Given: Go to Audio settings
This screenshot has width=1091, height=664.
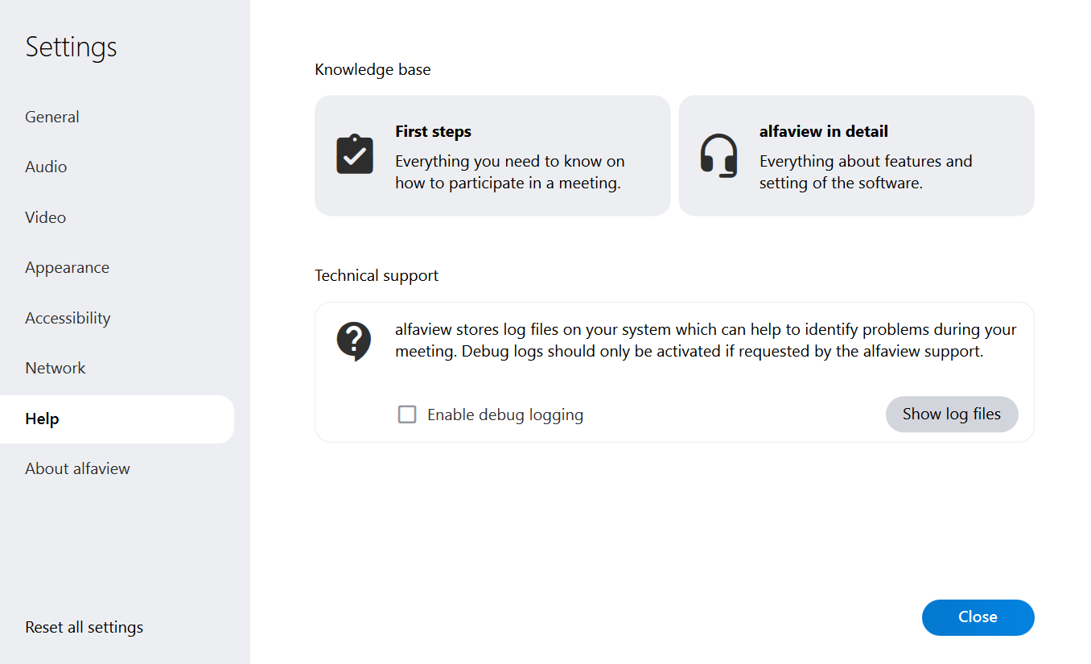Looking at the screenshot, I should (46, 167).
